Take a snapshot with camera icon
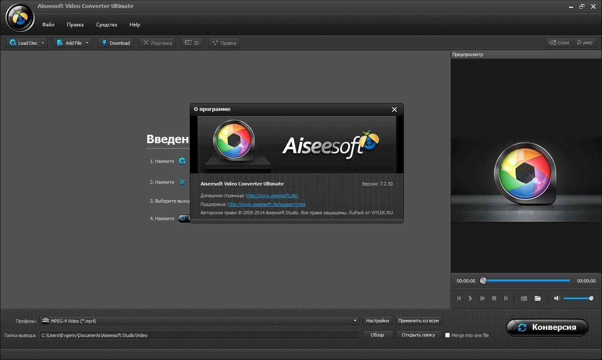 [524, 298]
